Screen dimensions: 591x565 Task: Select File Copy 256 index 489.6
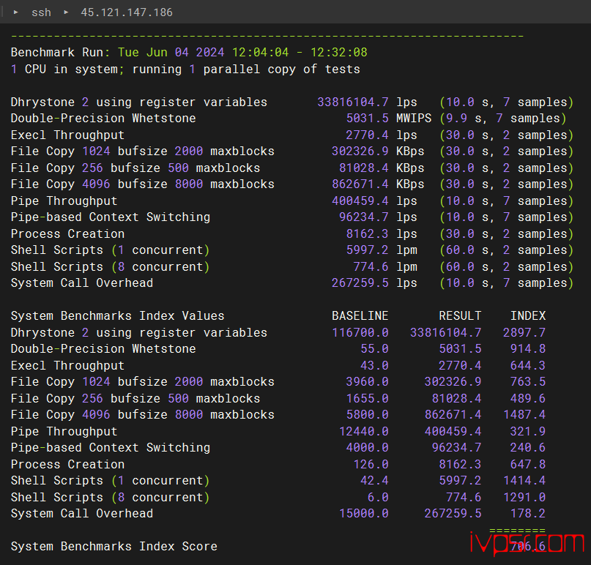(x=528, y=399)
